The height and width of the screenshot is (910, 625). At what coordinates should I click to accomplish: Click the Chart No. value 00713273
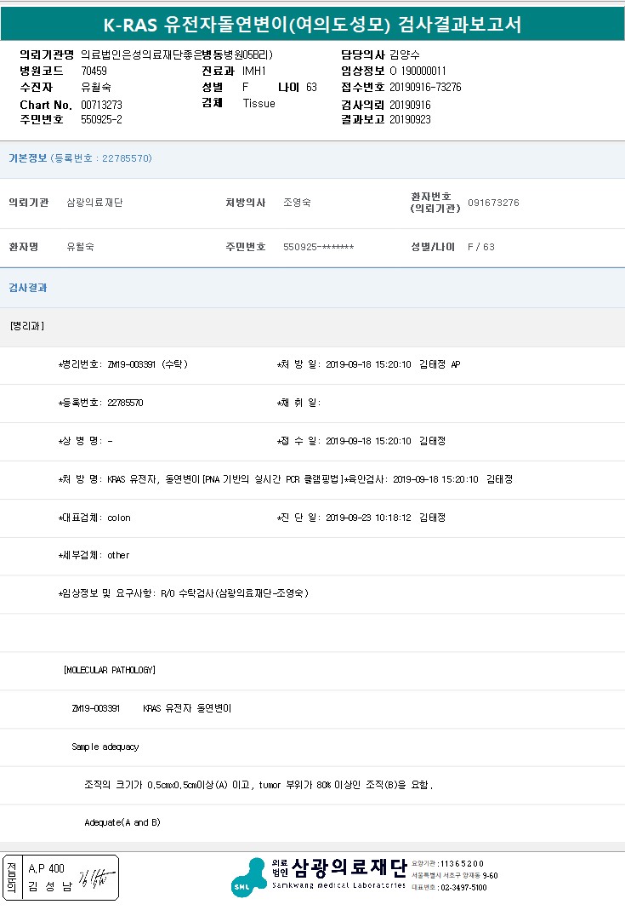point(102,104)
